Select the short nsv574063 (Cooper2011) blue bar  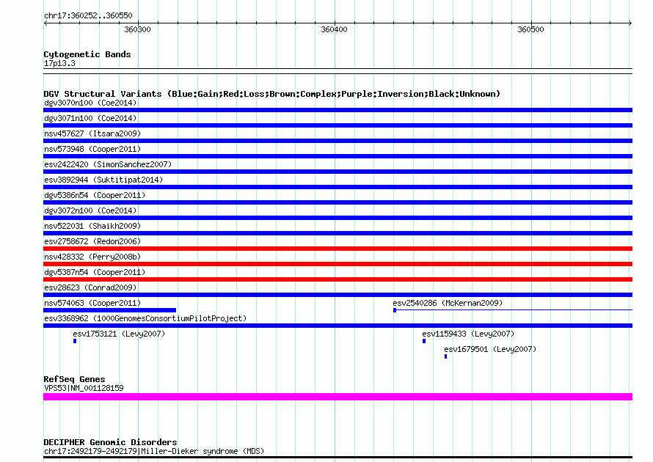(x=109, y=310)
